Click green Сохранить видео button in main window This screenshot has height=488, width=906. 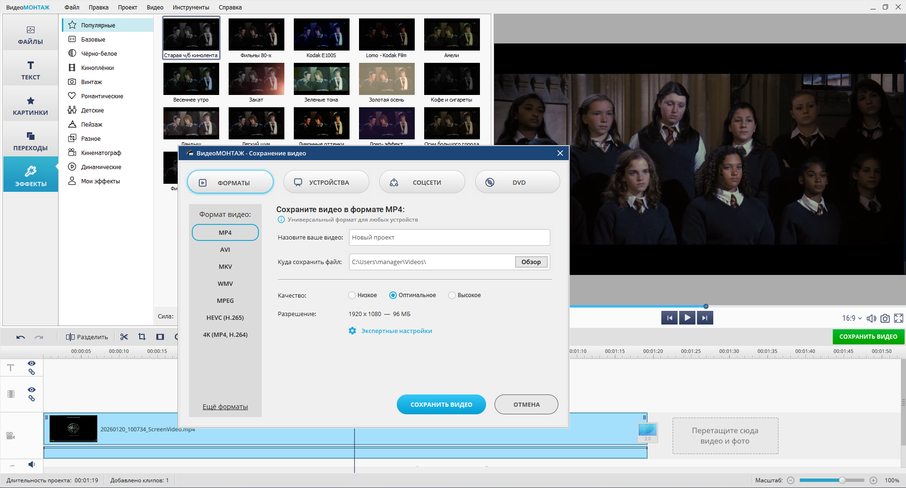point(868,337)
